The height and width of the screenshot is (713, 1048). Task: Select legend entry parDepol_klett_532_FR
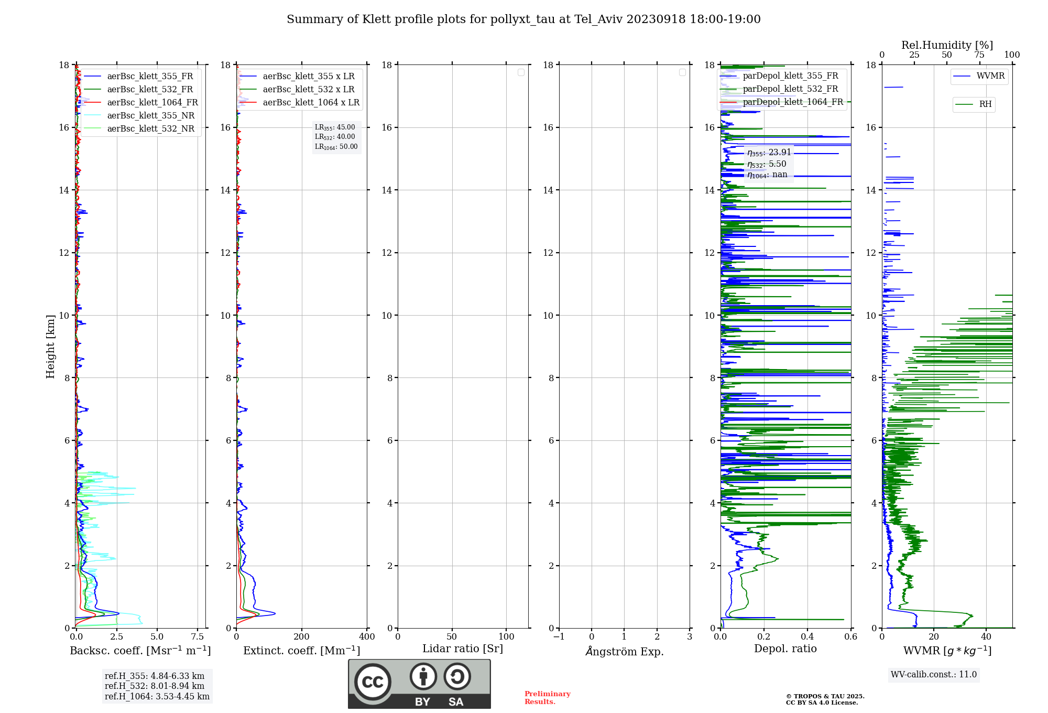(x=790, y=89)
